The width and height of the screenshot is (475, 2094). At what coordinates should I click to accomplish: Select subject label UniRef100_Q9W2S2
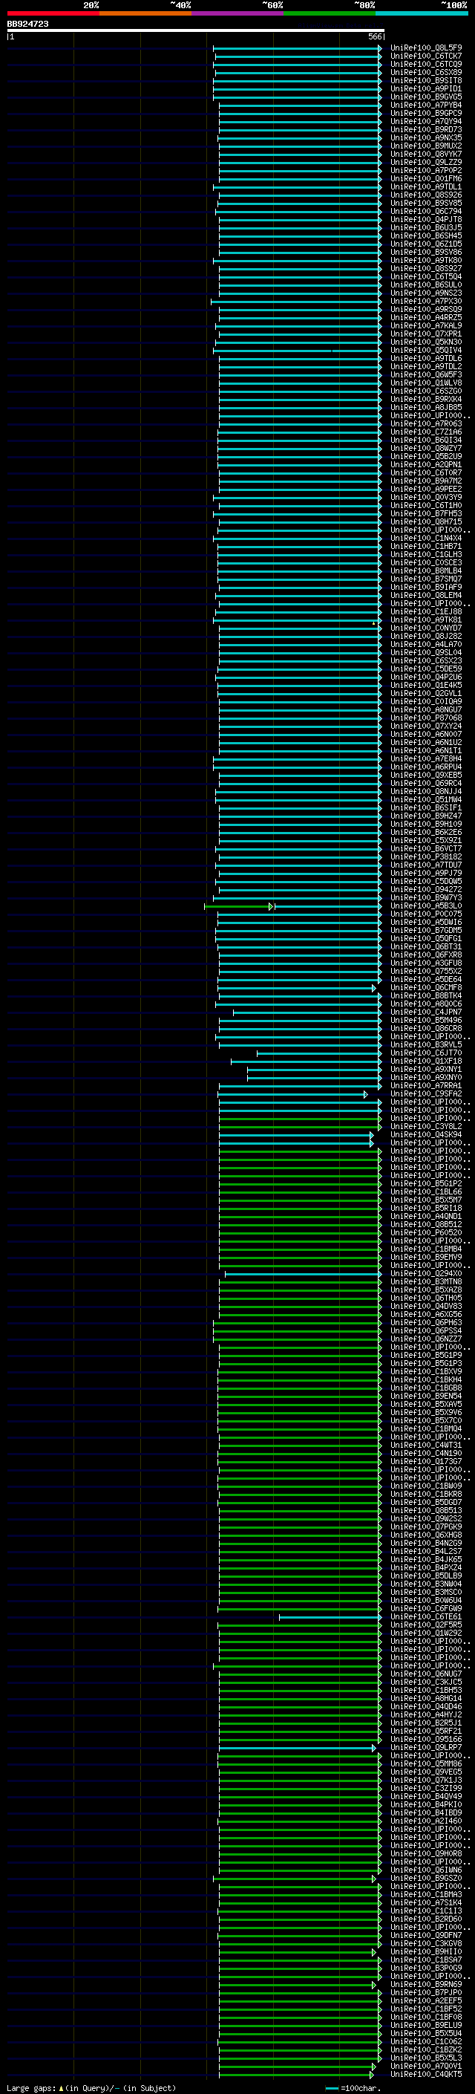pyautogui.click(x=426, y=1518)
